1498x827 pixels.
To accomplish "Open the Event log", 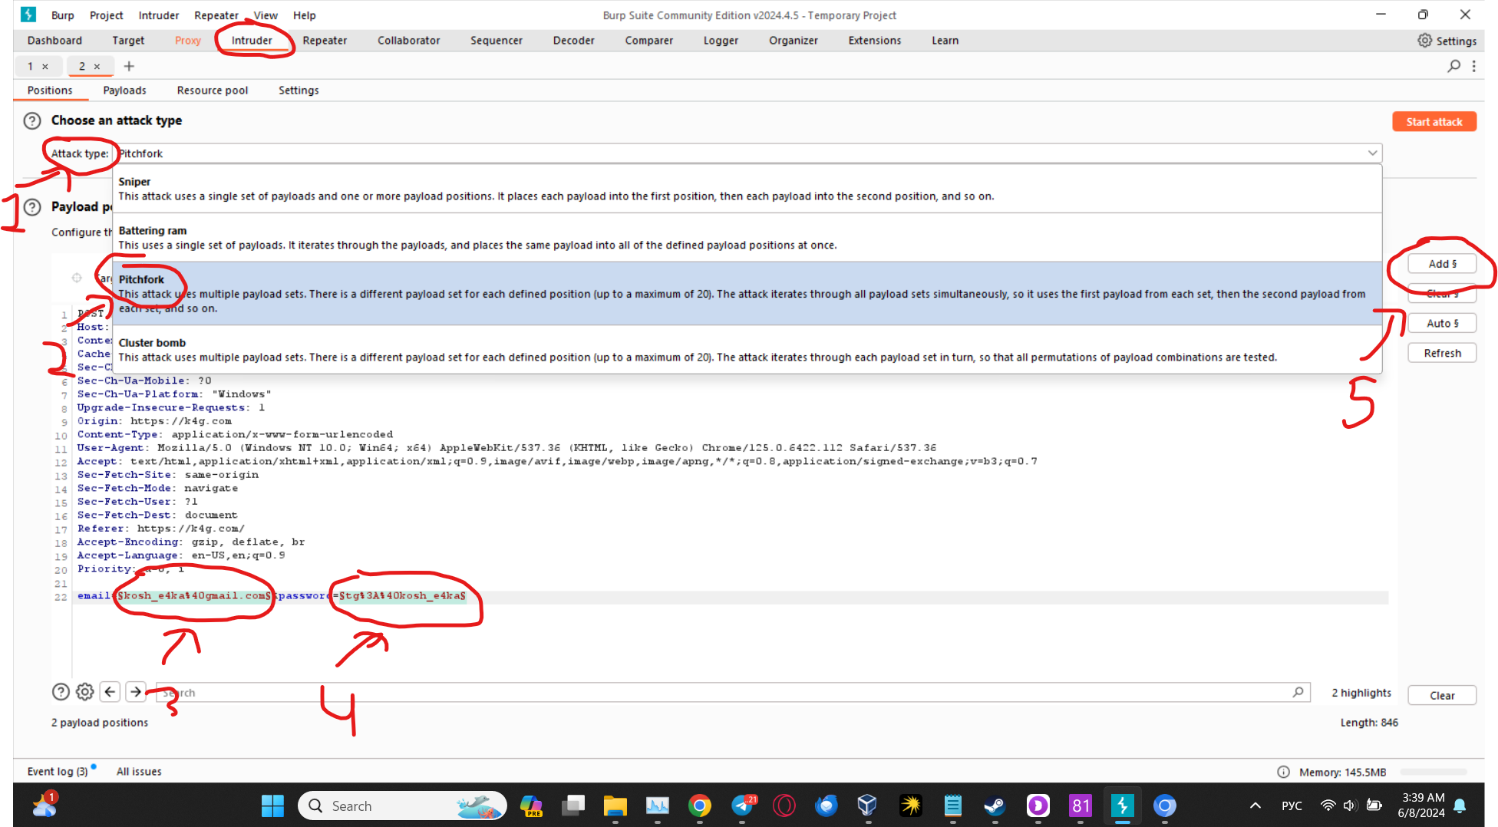I will 58,772.
